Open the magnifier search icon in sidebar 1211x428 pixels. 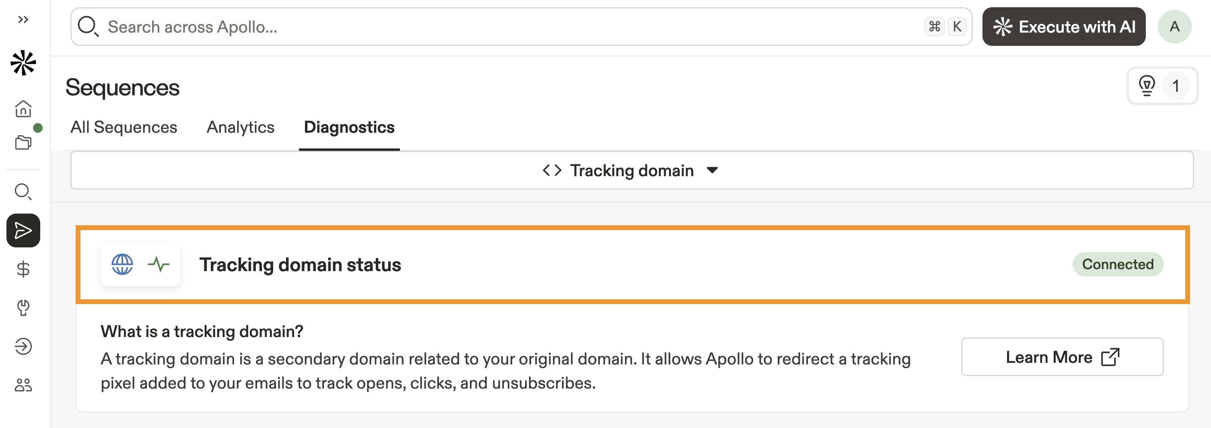click(x=23, y=192)
